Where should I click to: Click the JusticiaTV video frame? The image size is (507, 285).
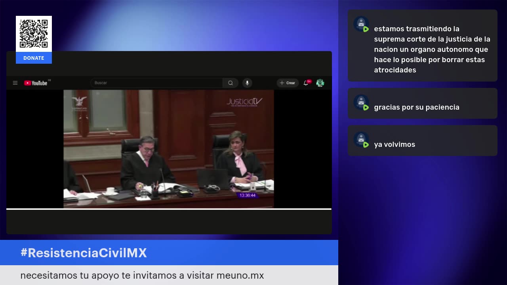(x=169, y=148)
